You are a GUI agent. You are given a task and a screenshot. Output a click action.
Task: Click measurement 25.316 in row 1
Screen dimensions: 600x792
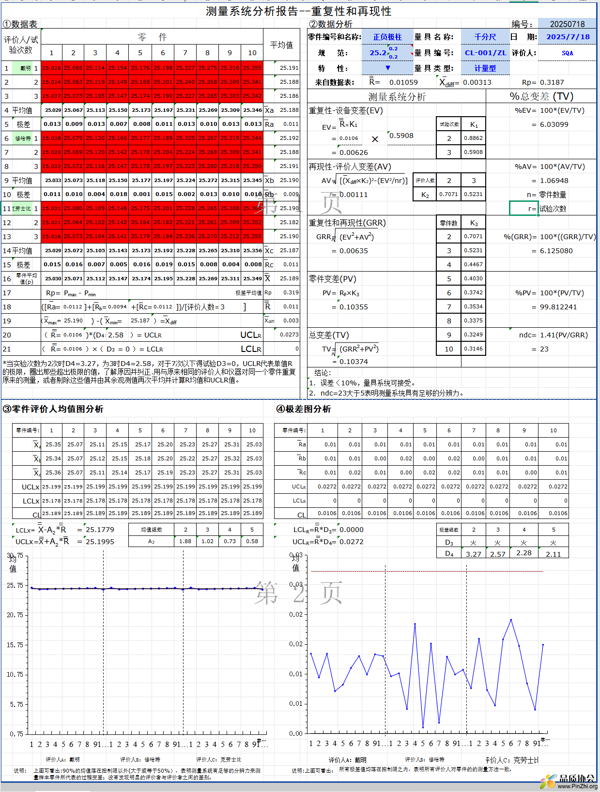(x=230, y=68)
